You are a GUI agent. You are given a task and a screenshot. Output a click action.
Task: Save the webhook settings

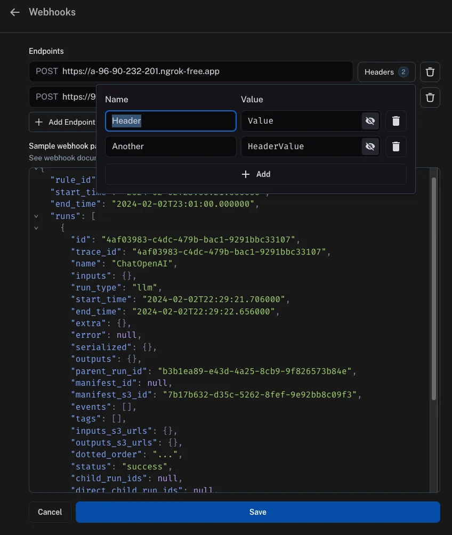click(258, 512)
